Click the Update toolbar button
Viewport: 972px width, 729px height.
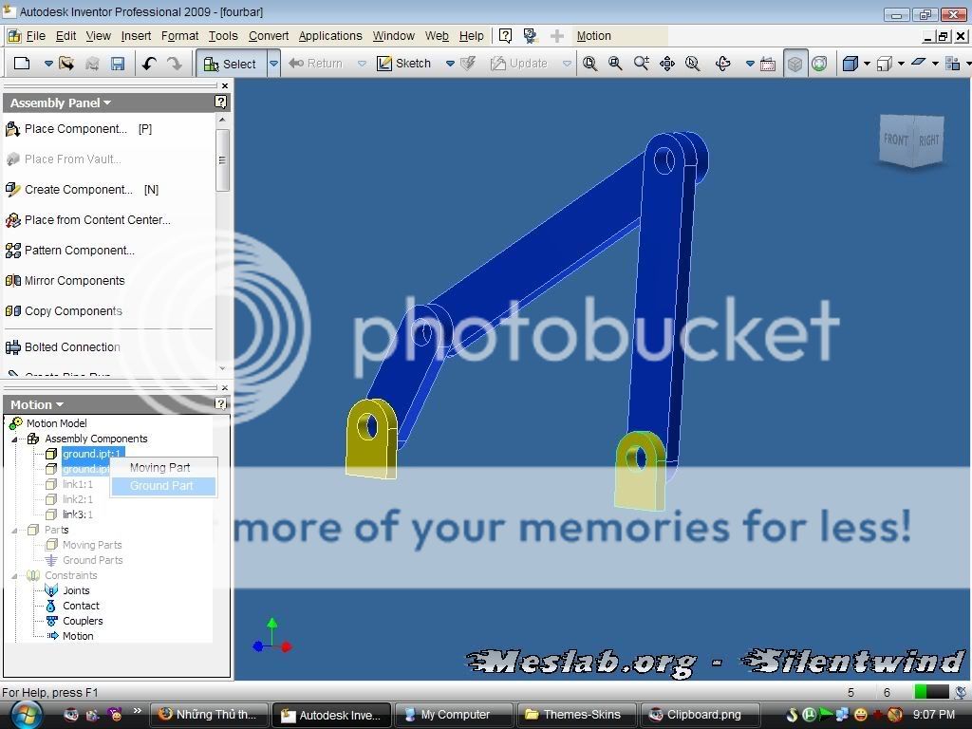(x=519, y=64)
